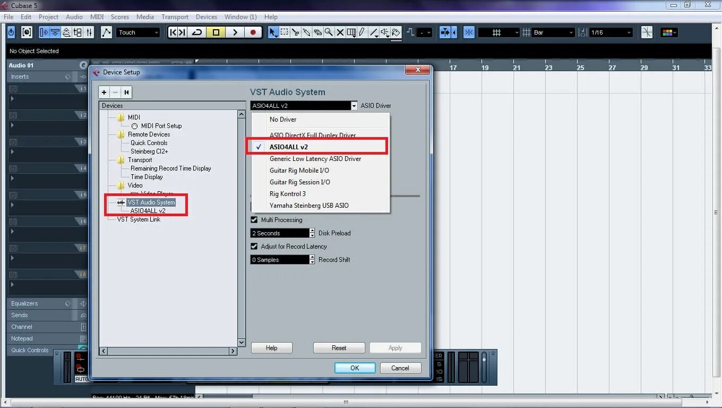The width and height of the screenshot is (722, 408).
Task: Select the Erase tool
Action: pyautogui.click(x=318, y=32)
